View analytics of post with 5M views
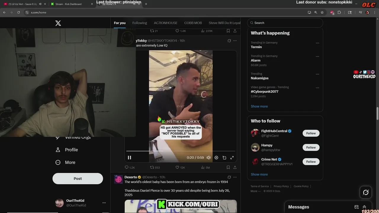Image resolution: width=379 pixels, height=213 pixels. click(x=205, y=167)
